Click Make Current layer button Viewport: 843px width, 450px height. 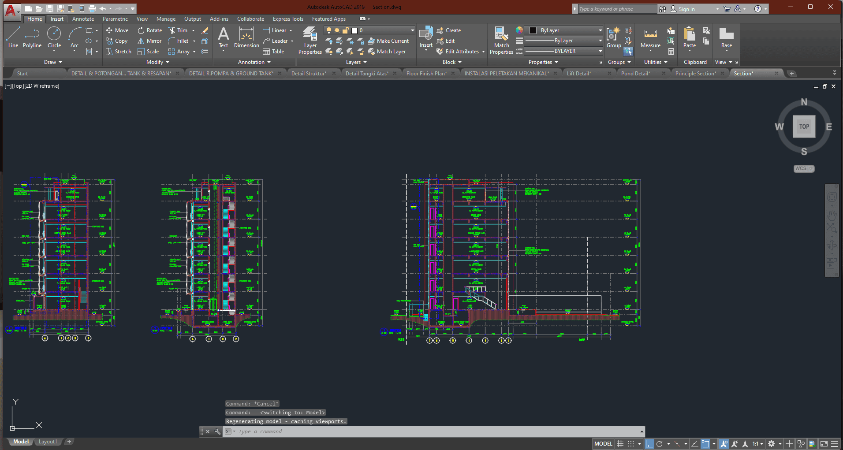388,41
